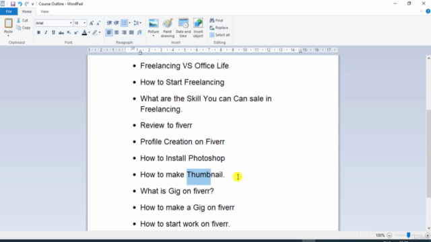Click 'How to Install Photoshop' line
431x242 pixels.
183,159
